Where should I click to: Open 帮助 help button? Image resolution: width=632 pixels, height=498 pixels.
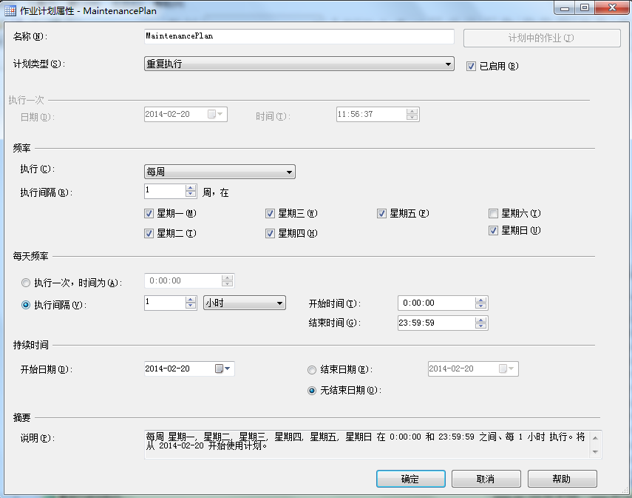pos(563,479)
